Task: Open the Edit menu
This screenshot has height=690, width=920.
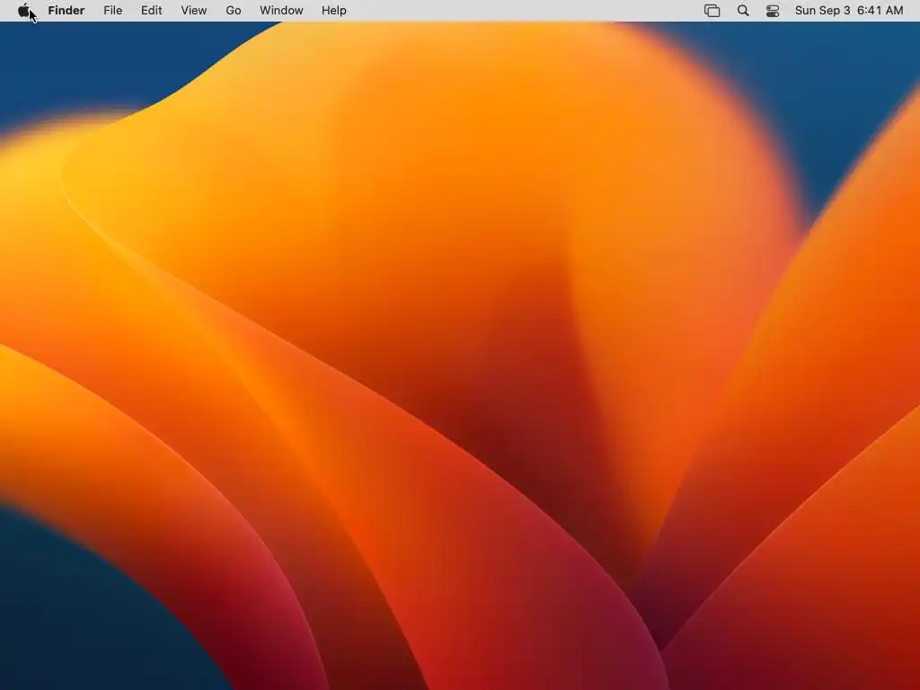Action: pyautogui.click(x=151, y=11)
